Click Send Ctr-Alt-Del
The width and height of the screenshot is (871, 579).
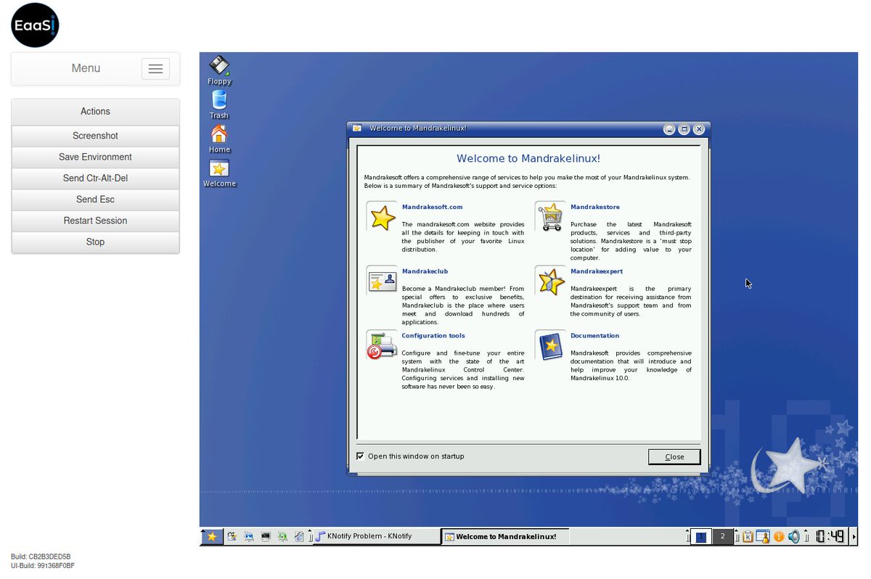[x=95, y=178]
